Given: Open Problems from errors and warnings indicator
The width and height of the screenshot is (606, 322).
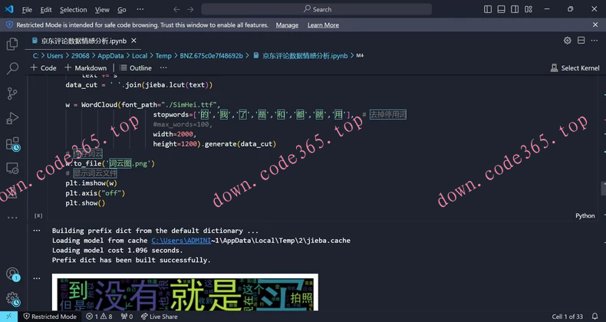Looking at the screenshot, I should pyautogui.click(x=99, y=317).
